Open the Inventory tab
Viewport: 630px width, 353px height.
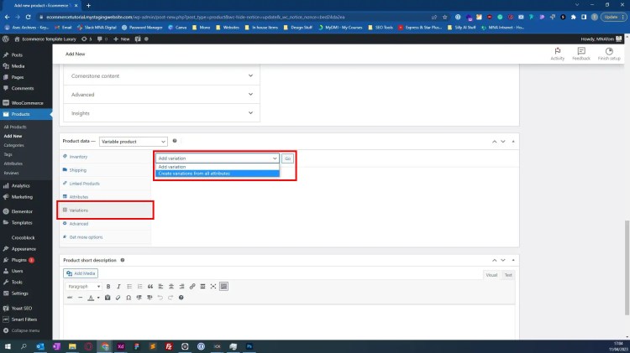(106, 157)
